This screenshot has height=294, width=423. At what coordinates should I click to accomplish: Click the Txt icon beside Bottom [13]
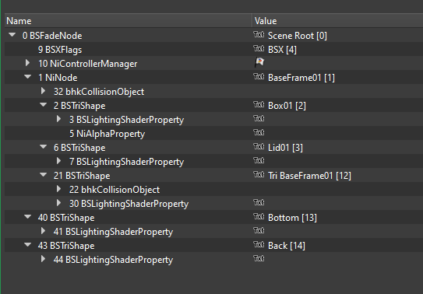(x=259, y=216)
